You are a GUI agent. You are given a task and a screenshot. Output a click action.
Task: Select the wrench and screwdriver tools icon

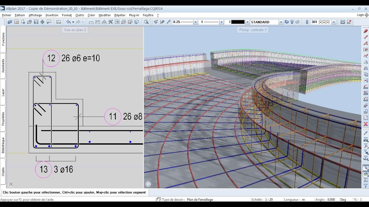pos(110,22)
